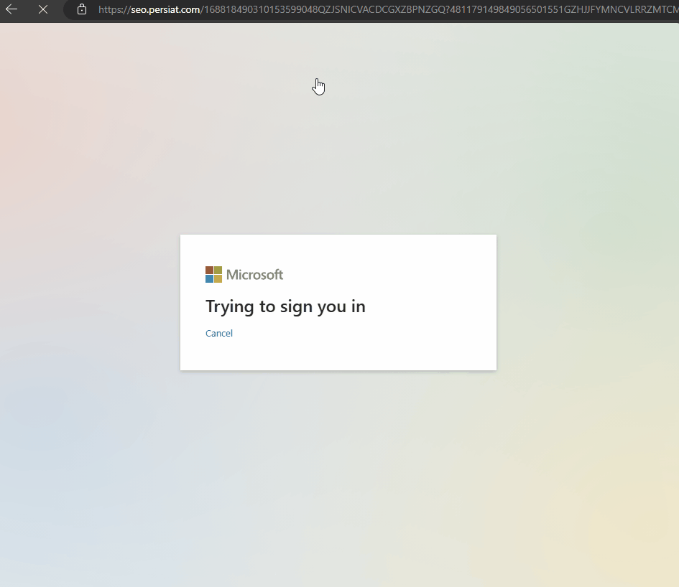Click the 'Trying to sign you in' heading
This screenshot has width=679, height=587.
point(285,306)
